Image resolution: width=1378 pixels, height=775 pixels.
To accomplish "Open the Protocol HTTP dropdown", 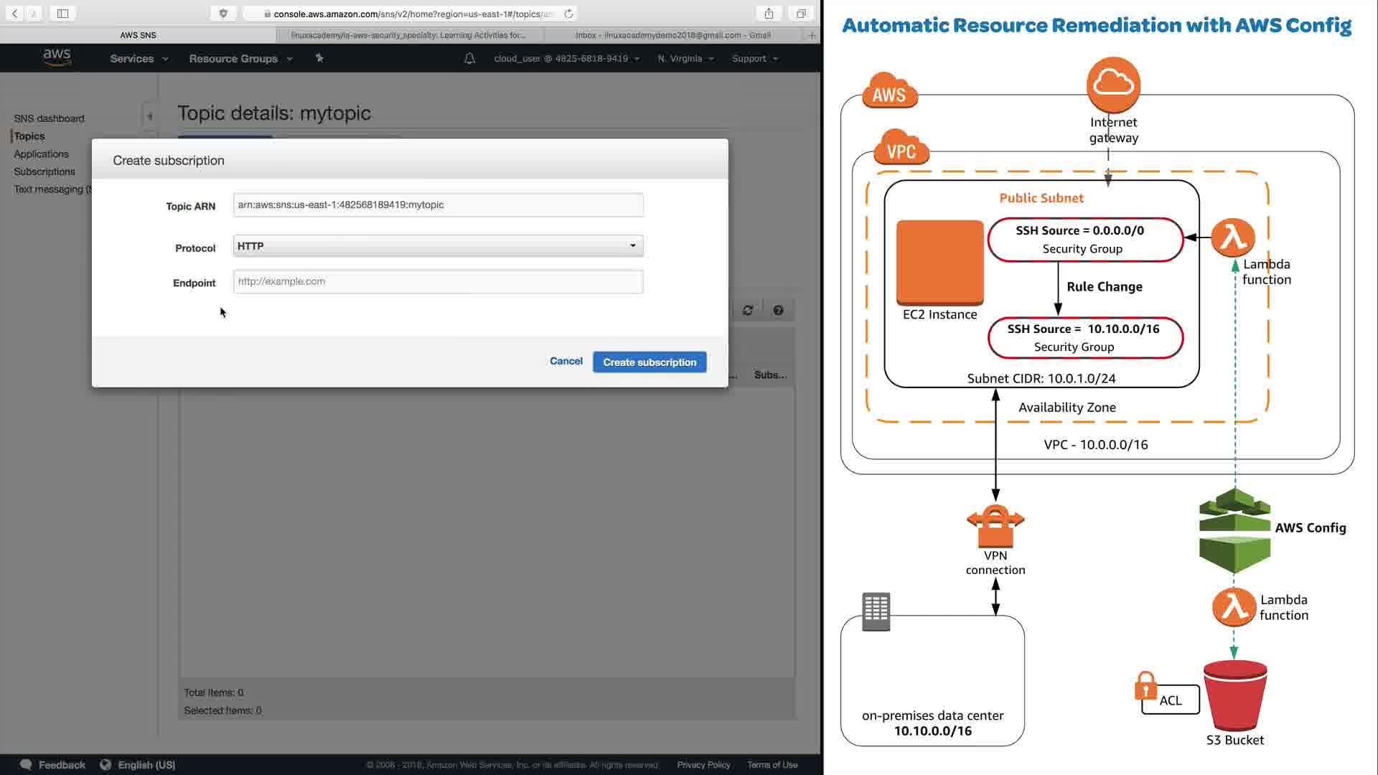I will click(x=438, y=246).
